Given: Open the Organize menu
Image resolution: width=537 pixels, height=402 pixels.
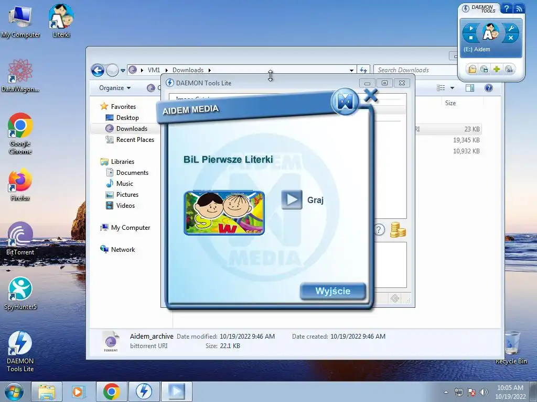Looking at the screenshot, I should [115, 88].
